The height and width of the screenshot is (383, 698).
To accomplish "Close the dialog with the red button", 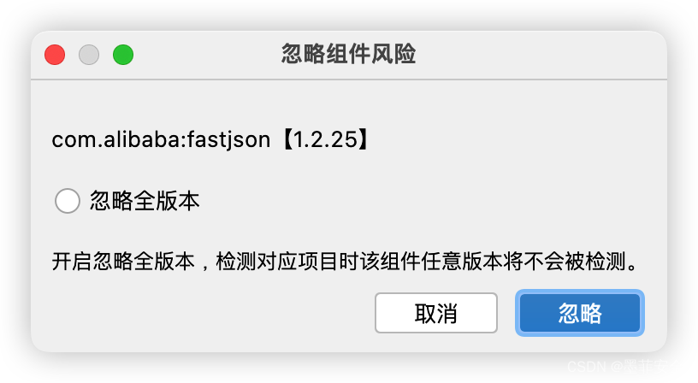I will [55, 55].
